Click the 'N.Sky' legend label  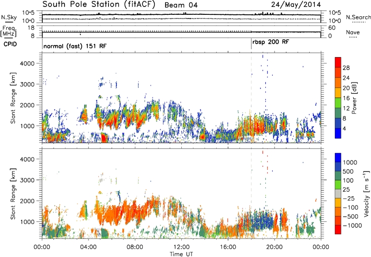(9, 17)
